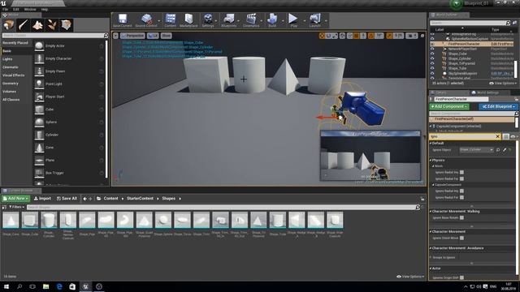Clear the Details search filter with X
Image resolution: width=520 pixels, height=292 pixels.
point(497,136)
